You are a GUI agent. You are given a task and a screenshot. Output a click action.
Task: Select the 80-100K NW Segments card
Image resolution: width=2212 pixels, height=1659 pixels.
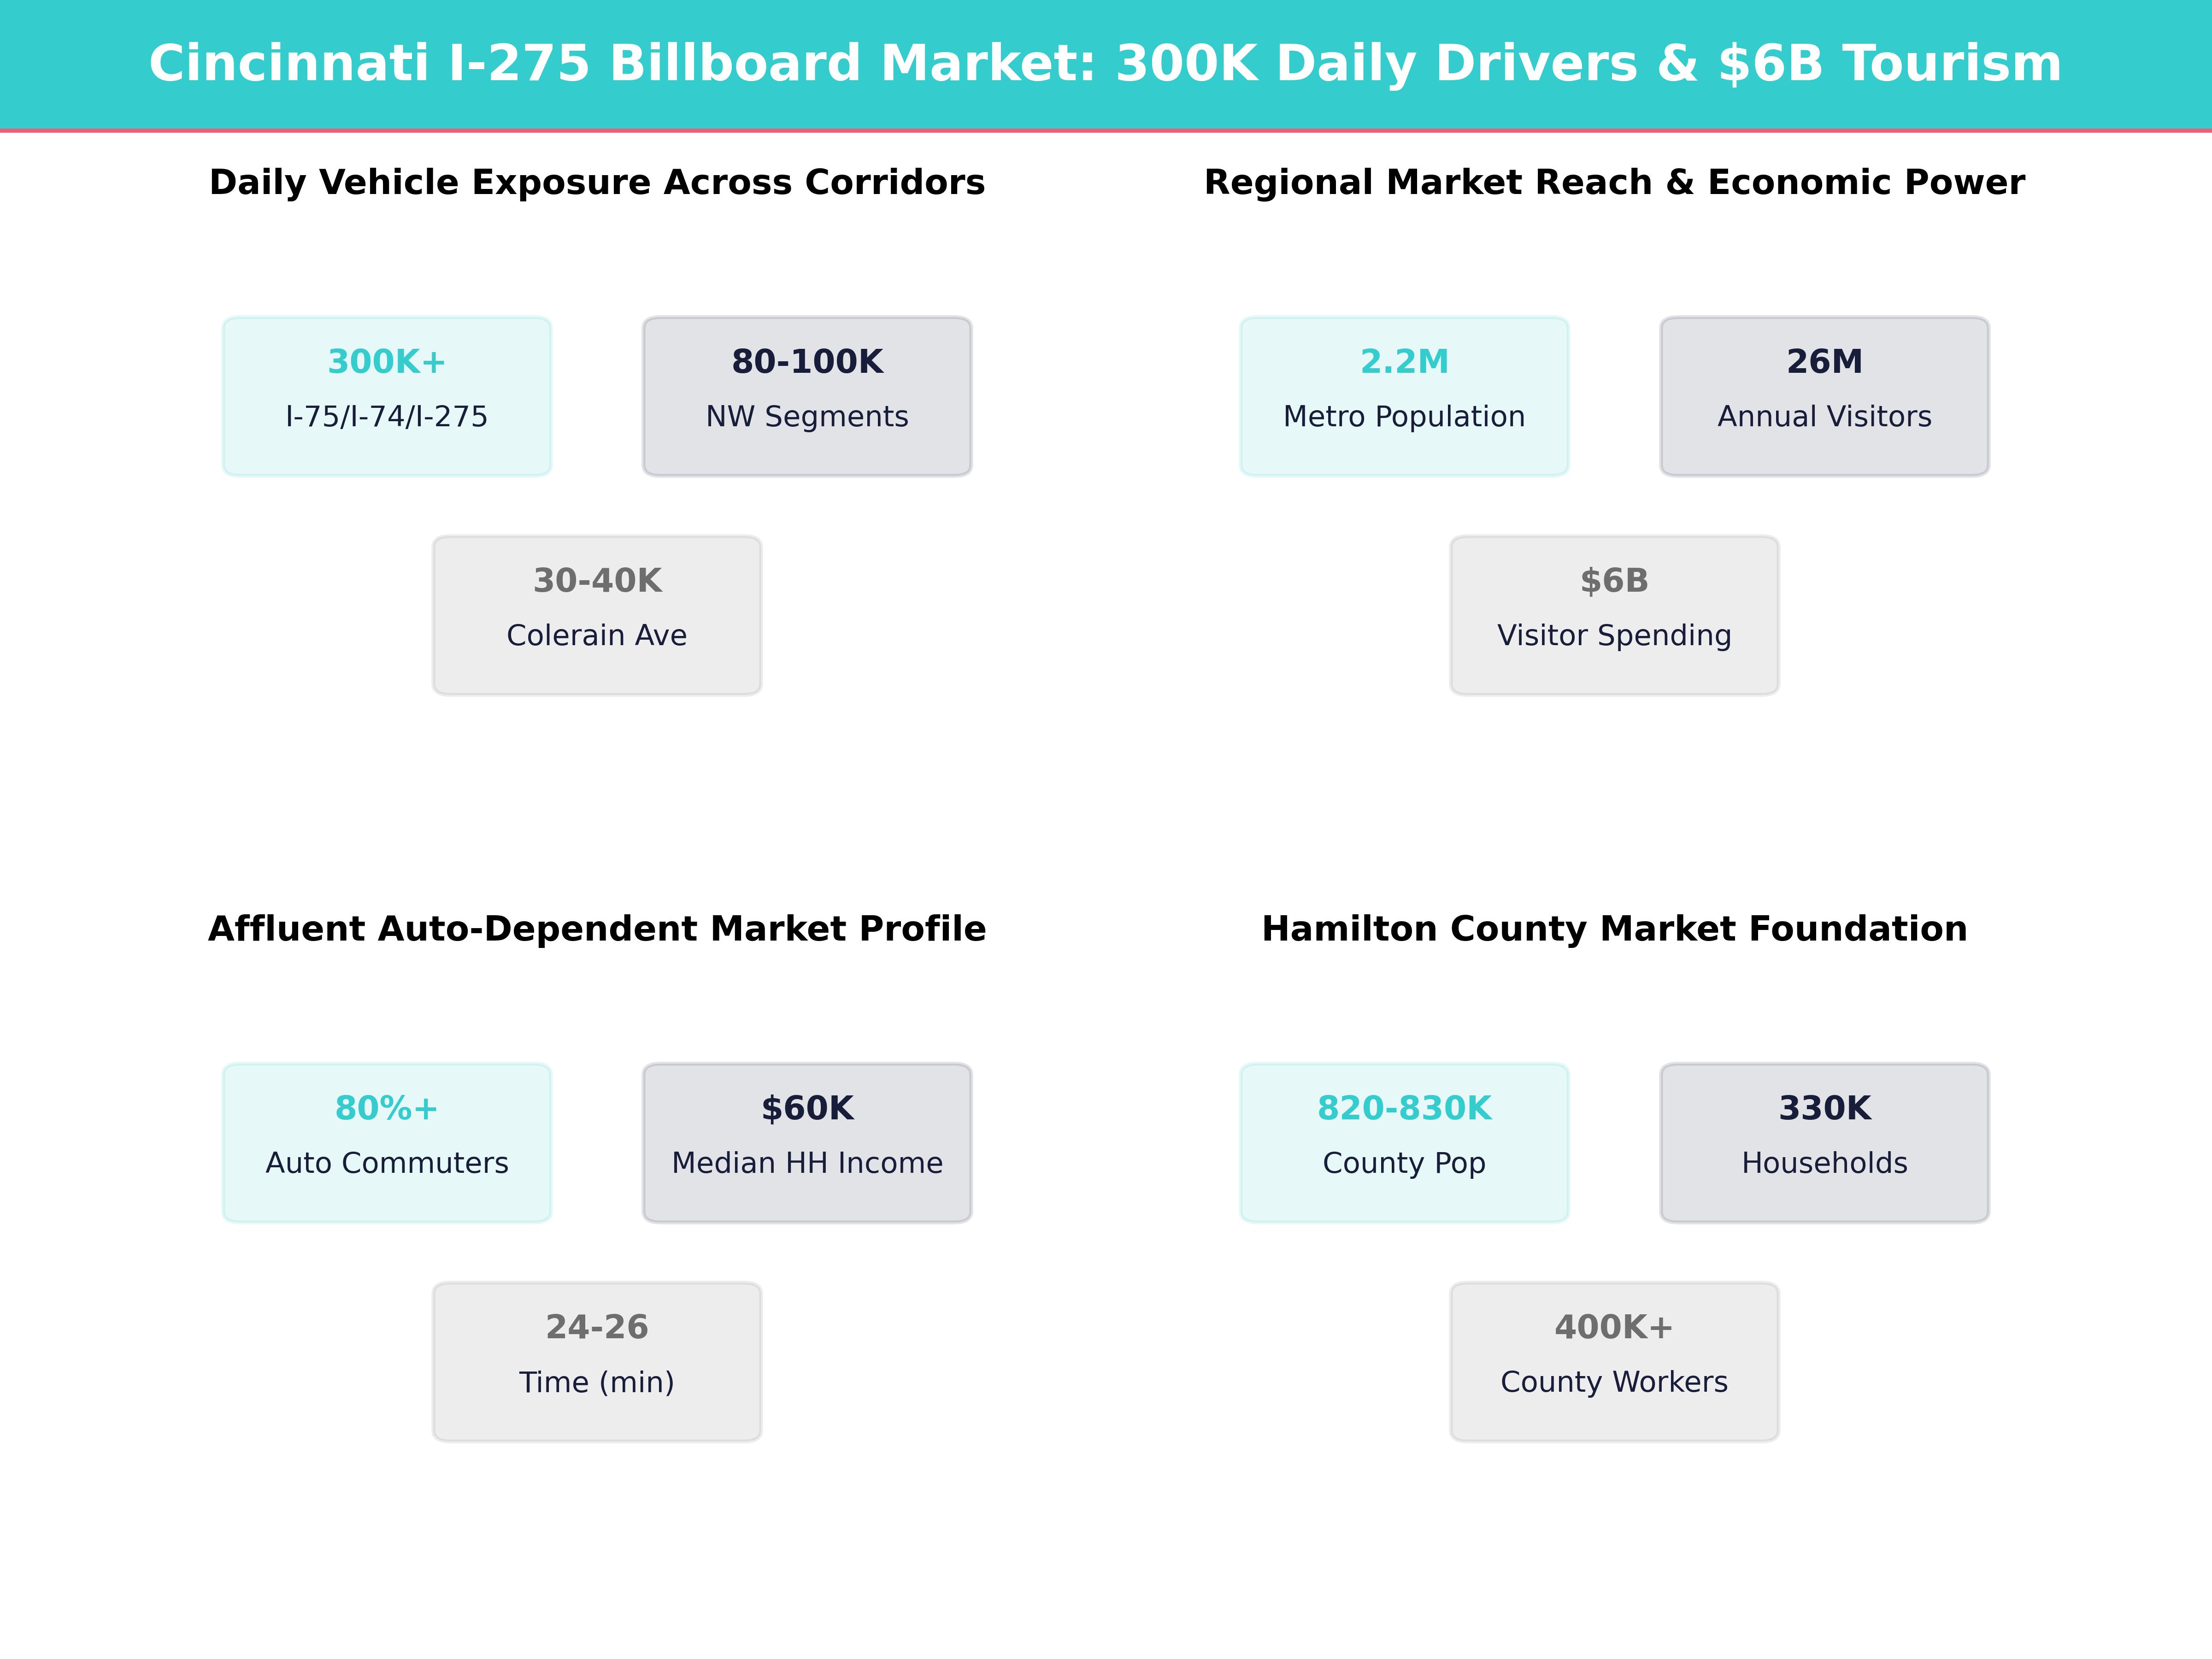[807, 396]
